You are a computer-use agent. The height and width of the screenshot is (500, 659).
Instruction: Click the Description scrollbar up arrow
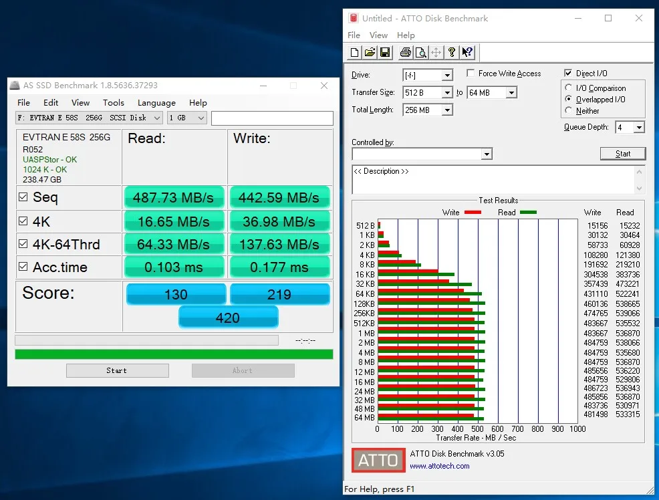point(639,171)
